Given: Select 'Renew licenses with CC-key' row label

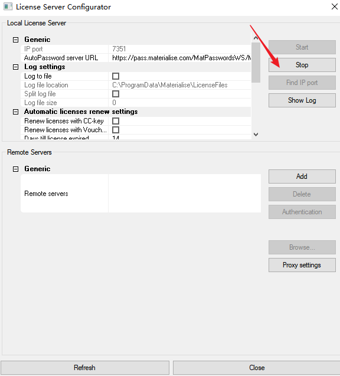Looking at the screenshot, I should [64, 121].
